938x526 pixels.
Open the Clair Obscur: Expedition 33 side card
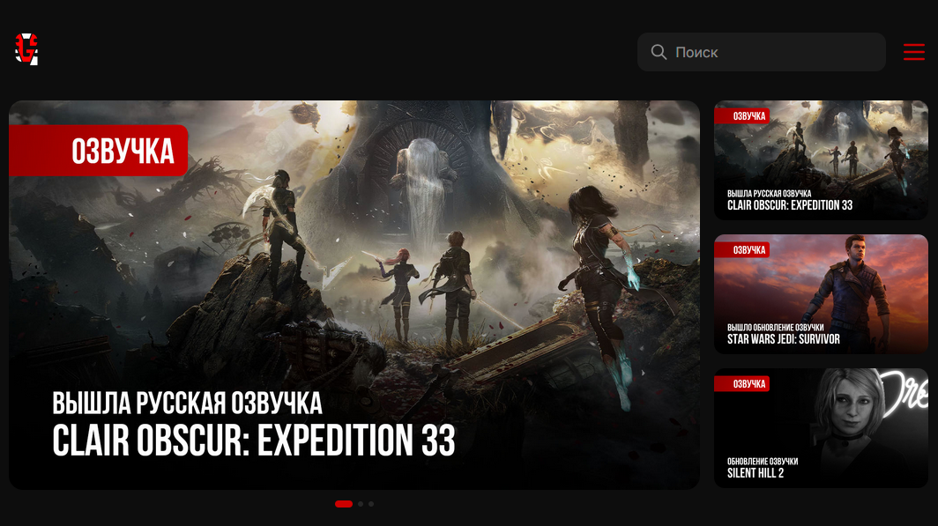821,160
